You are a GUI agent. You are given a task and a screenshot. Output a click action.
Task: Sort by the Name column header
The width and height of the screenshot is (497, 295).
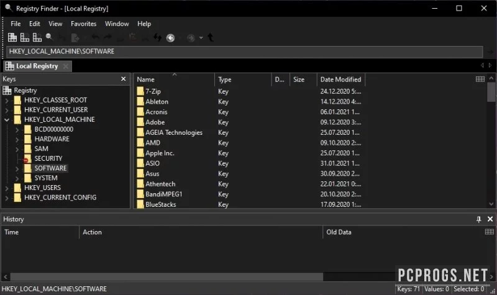coord(175,79)
